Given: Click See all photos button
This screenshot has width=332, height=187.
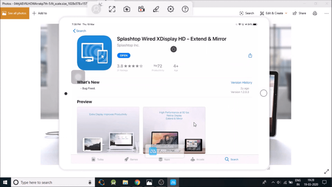Looking at the screenshot, I should (x=15, y=13).
